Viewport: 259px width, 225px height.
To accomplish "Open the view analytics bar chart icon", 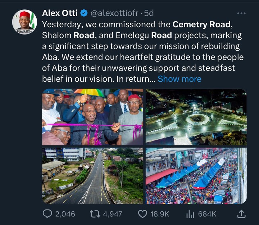I will click(190, 214).
